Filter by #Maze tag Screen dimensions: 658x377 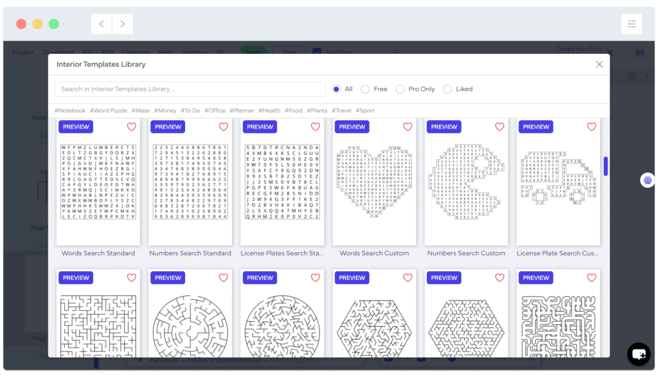[x=141, y=110]
